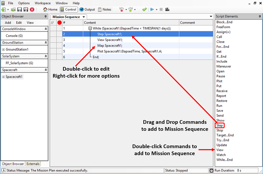The width and height of the screenshot is (263, 174).
Task: Switch to the Control screen
Action: [68, 10]
